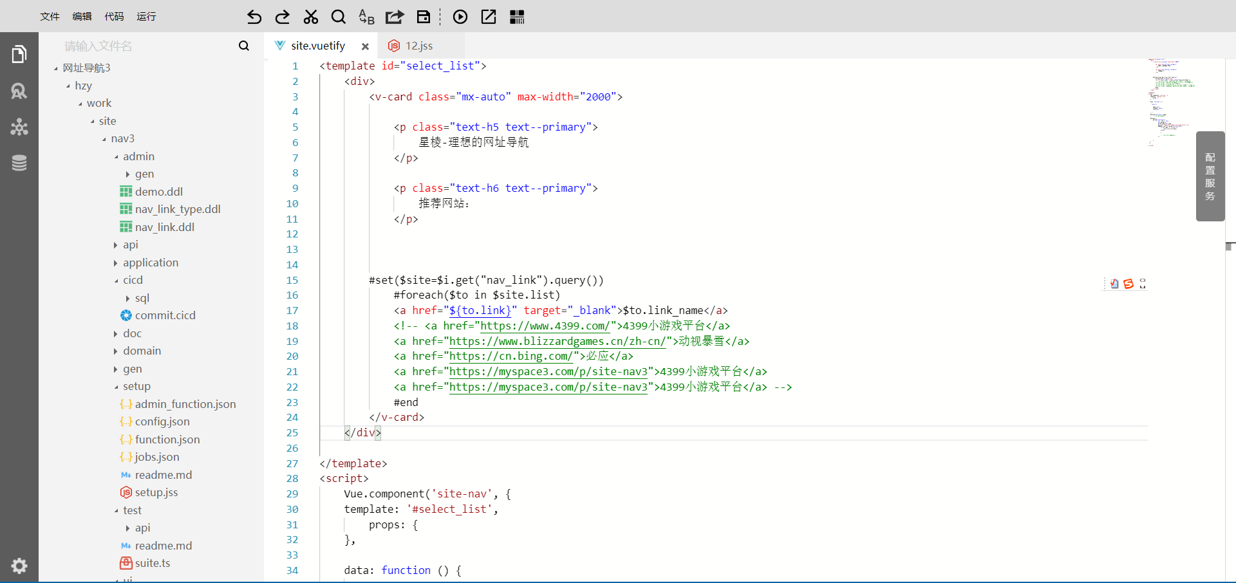Close the site.vuetify tab

365,46
